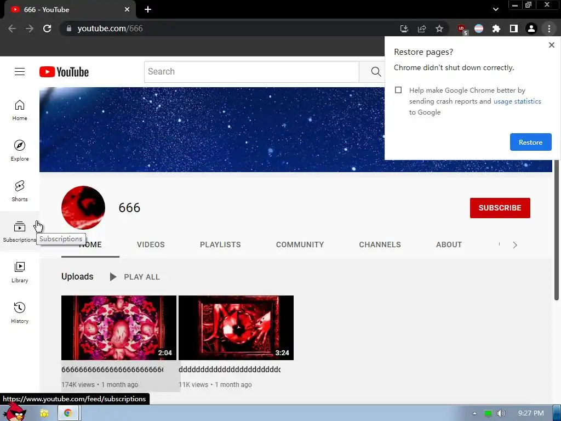Open History in the sidebar
561x421 pixels.
(20, 312)
